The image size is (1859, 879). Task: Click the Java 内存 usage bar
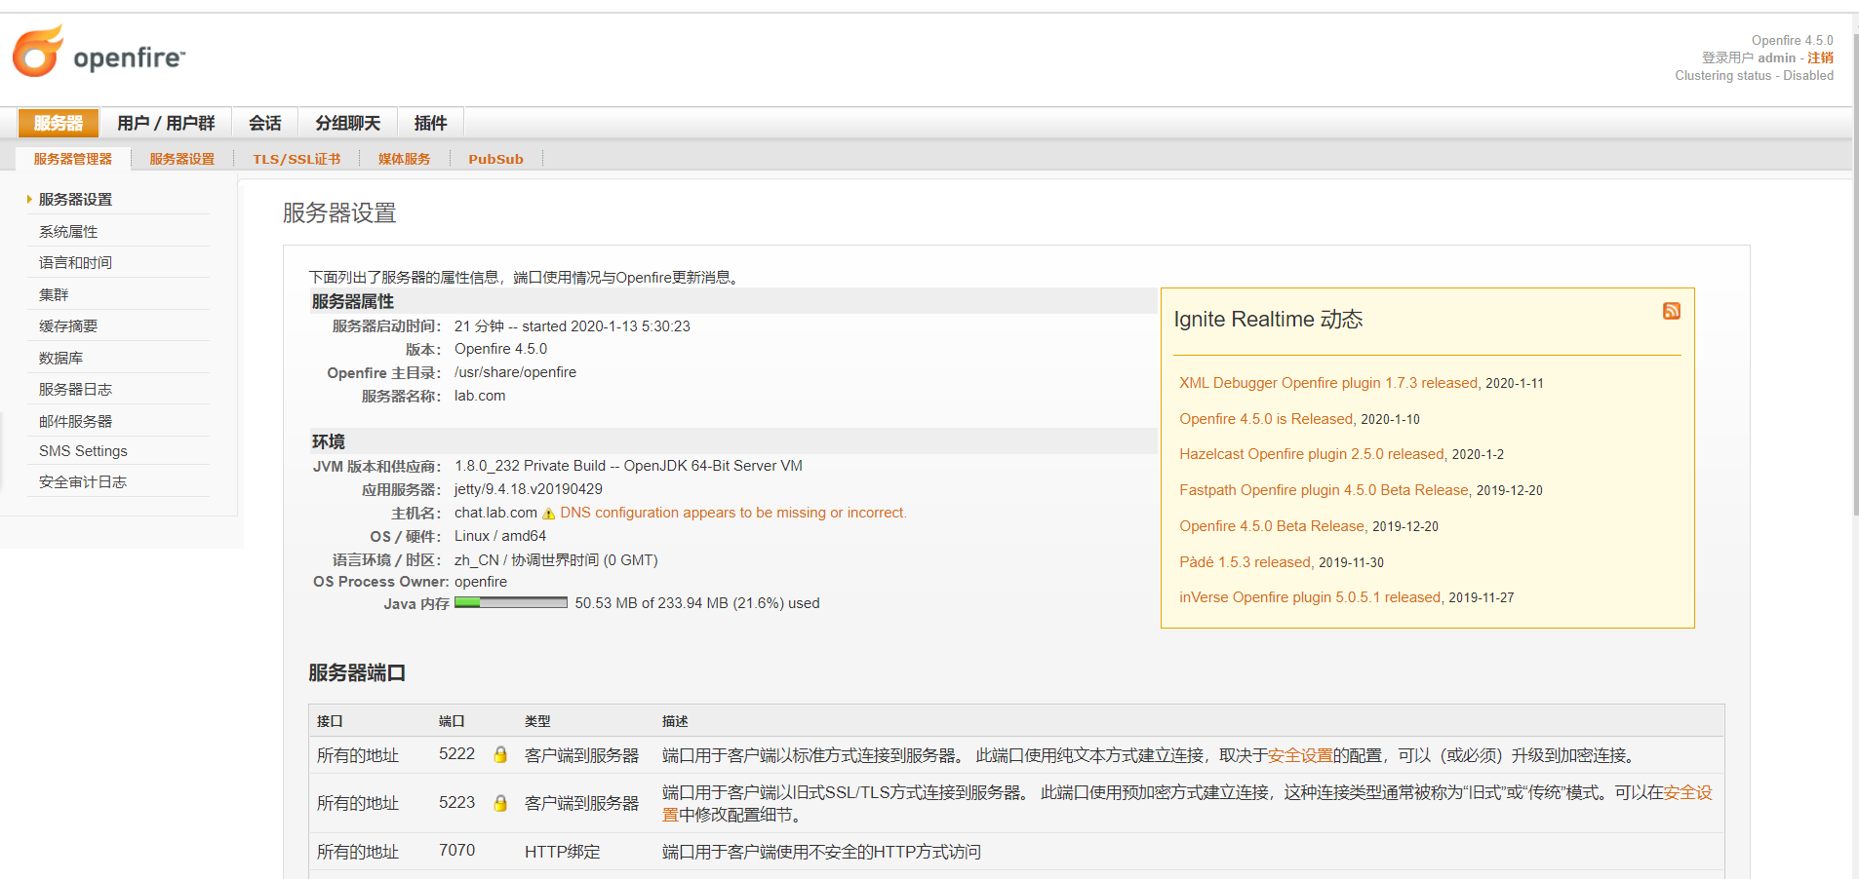[511, 602]
